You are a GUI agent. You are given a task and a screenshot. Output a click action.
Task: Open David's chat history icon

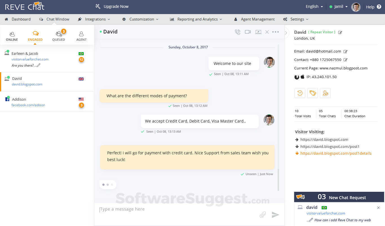coord(300,93)
